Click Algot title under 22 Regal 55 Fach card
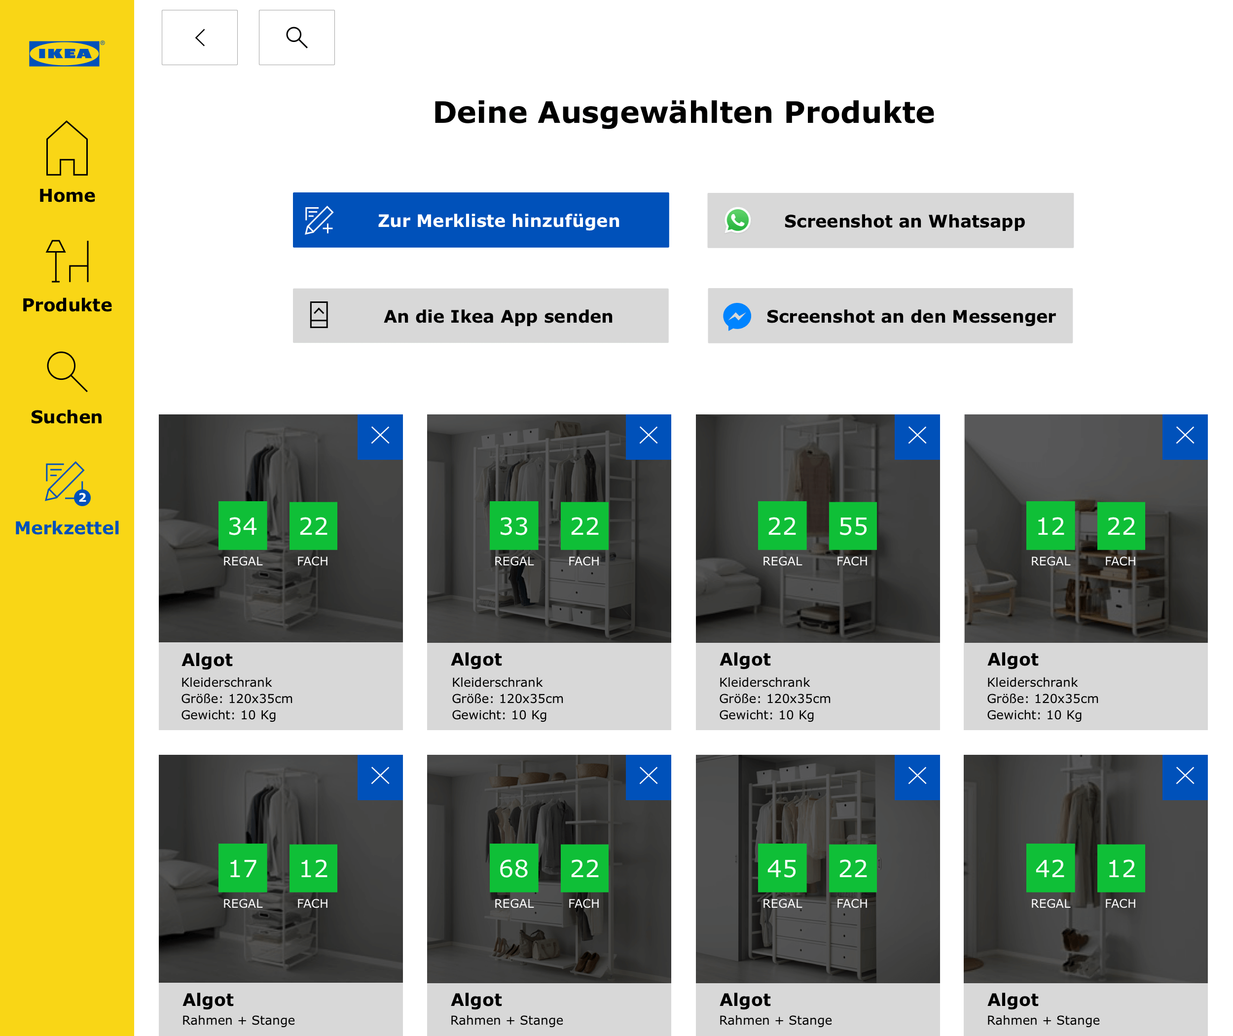Viewport: 1233px width, 1036px height. coord(745,660)
